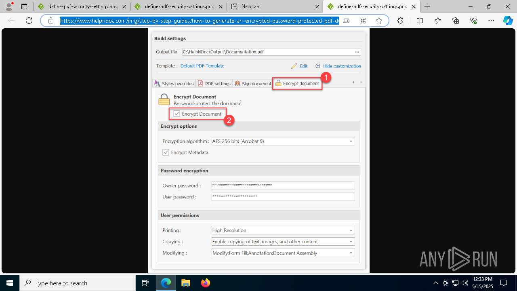This screenshot has width=517, height=291.
Task: Open the Collections icon
Action: pos(456,21)
